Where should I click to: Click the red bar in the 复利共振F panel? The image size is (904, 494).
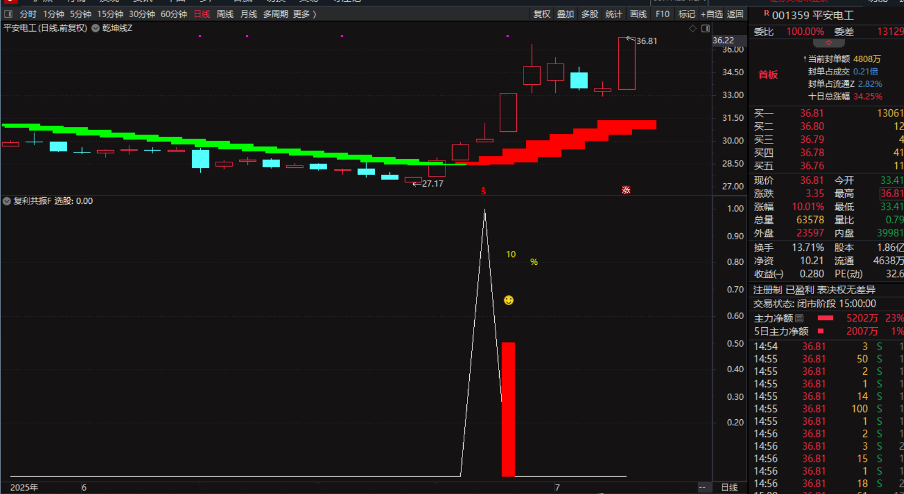pos(508,409)
